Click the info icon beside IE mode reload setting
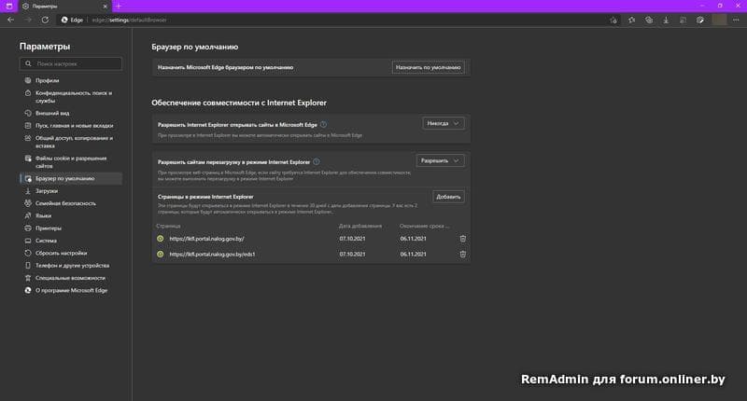747x401 pixels. click(x=317, y=161)
